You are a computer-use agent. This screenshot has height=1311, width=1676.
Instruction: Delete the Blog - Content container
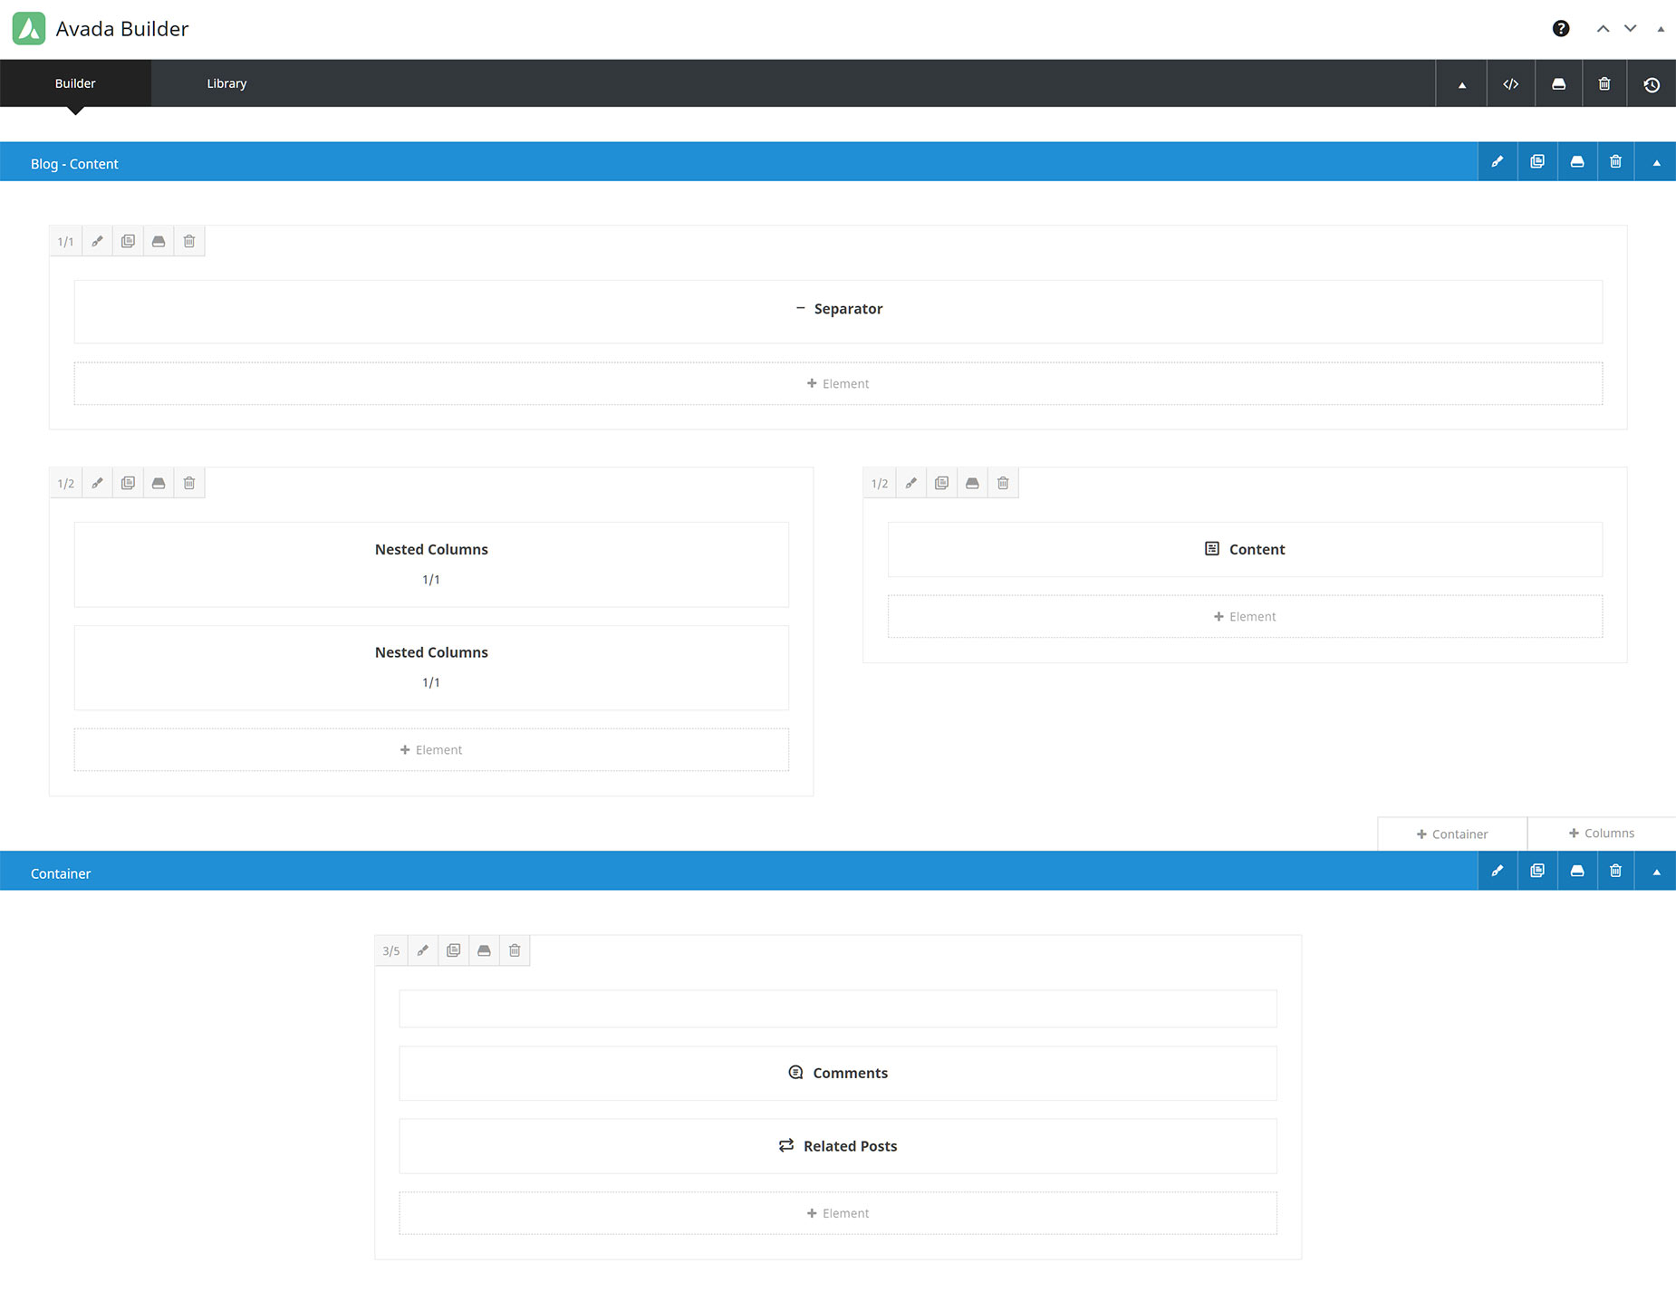[1615, 162]
